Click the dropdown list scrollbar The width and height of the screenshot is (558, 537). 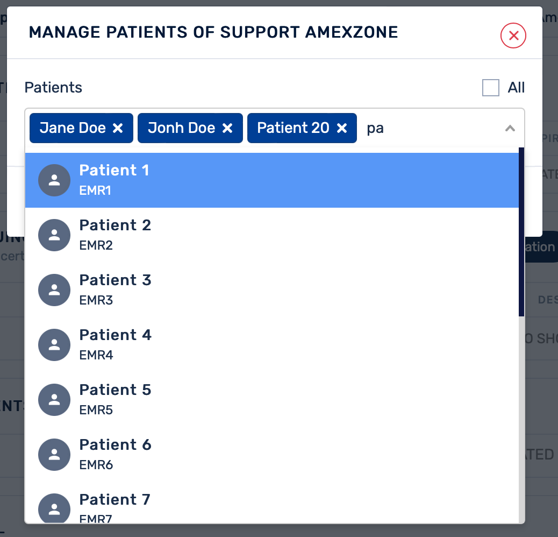tap(521, 232)
